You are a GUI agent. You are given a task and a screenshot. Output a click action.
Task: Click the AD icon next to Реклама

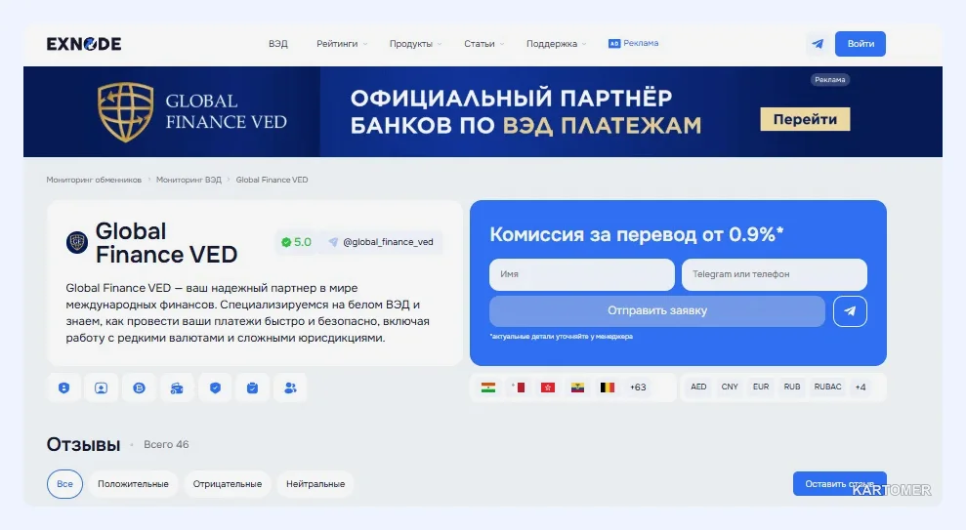[x=614, y=44]
